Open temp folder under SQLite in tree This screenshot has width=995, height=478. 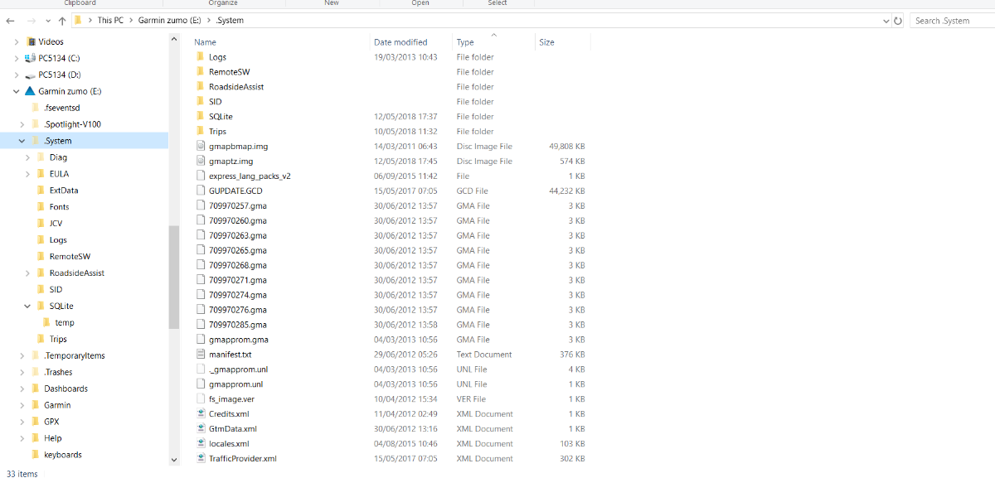65,322
